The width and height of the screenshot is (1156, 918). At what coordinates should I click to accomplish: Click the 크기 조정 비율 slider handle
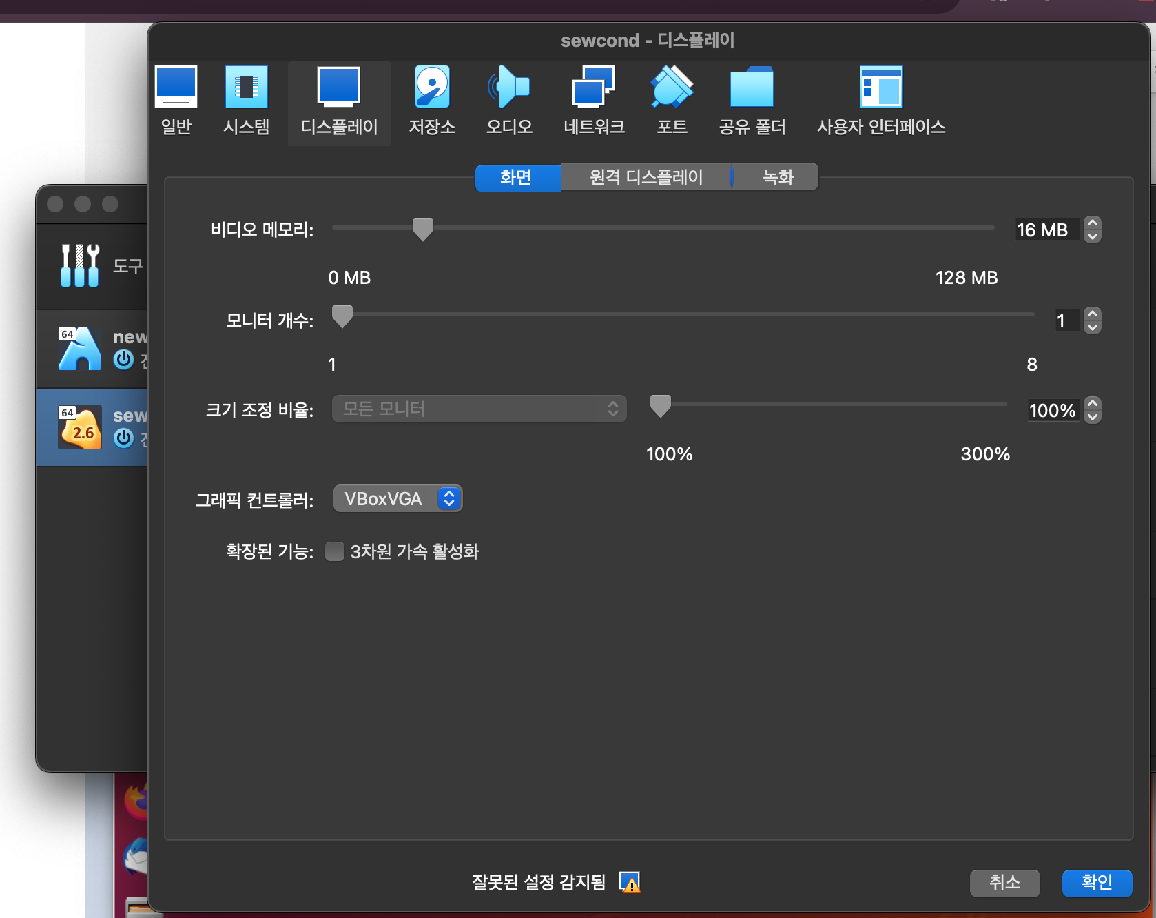point(661,407)
